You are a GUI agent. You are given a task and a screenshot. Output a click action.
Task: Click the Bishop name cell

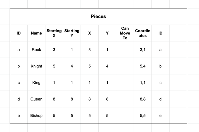click(x=36, y=115)
